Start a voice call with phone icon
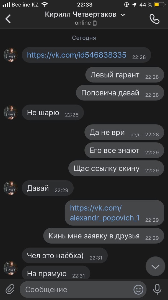This screenshot has width=168, height=300. point(154,19)
